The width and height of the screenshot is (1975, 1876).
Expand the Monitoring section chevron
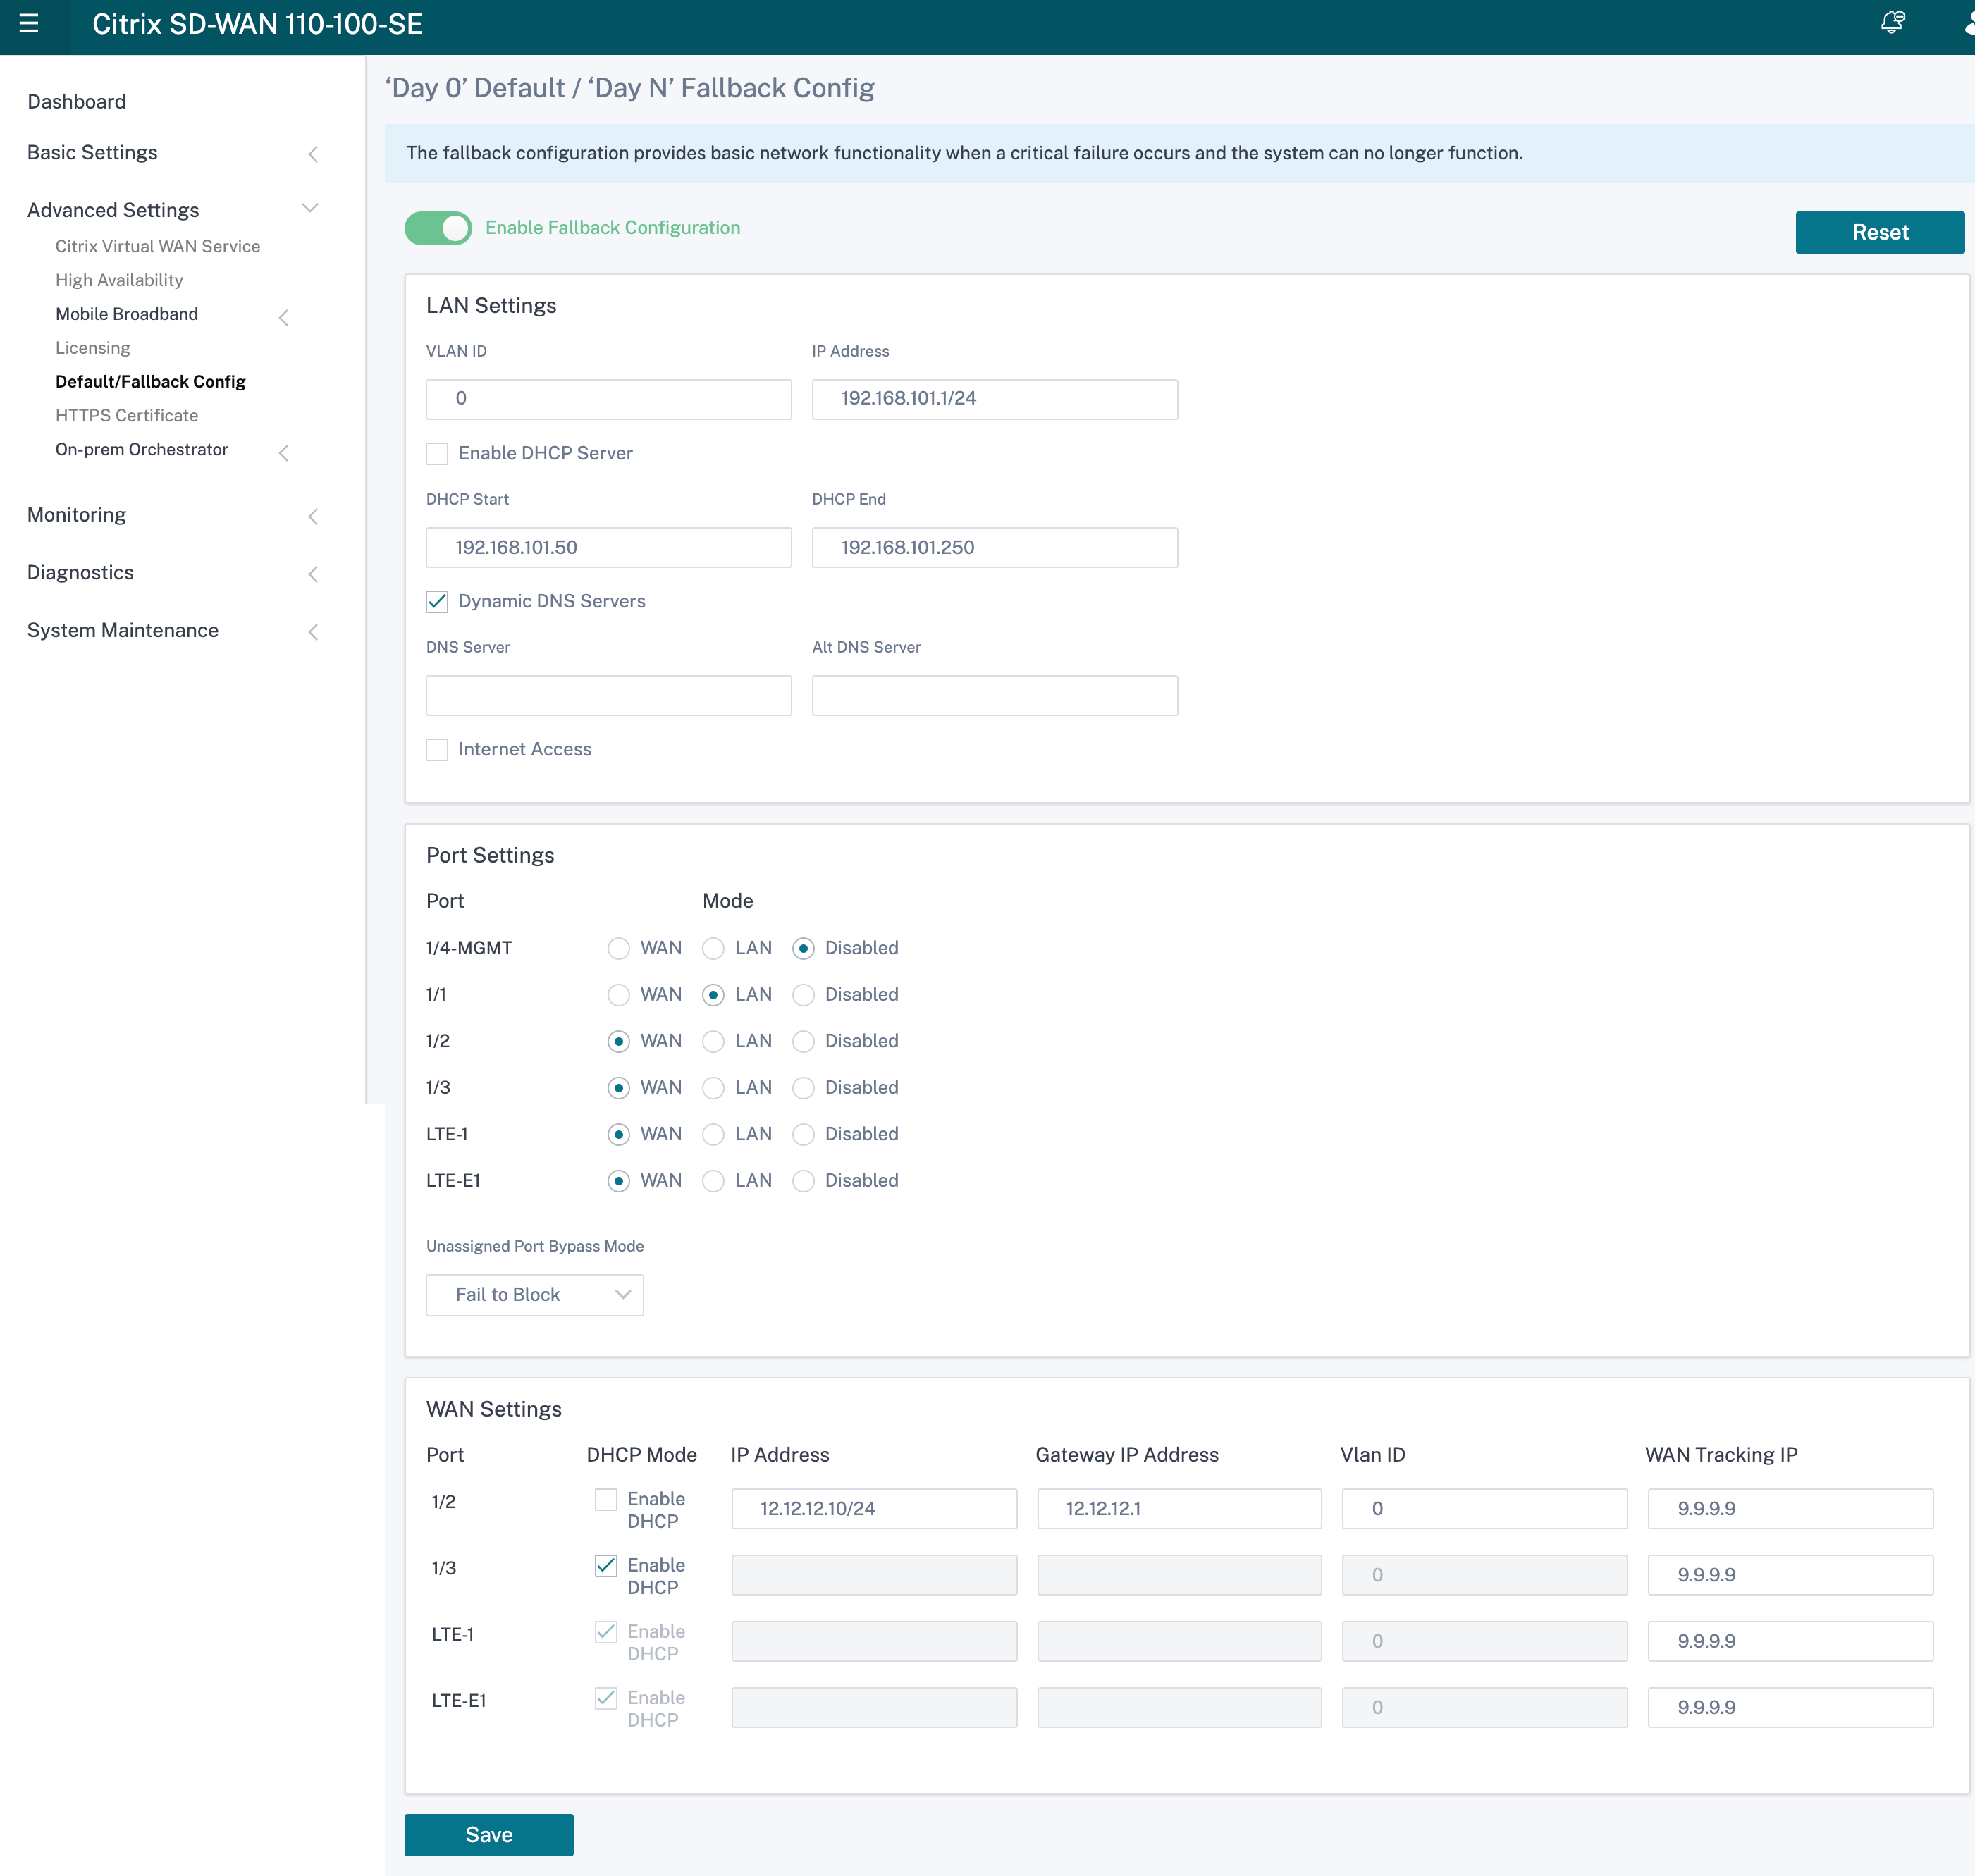(x=313, y=516)
